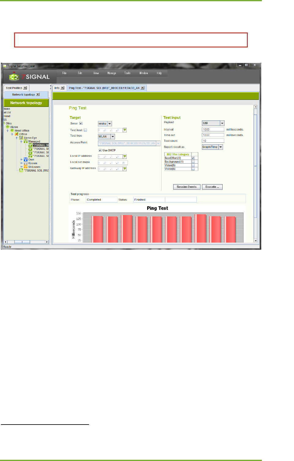Image resolution: width=294 pixels, height=461 pixels.
Task: Click the green arrow next to Gateway IP address
Action: (125, 169)
